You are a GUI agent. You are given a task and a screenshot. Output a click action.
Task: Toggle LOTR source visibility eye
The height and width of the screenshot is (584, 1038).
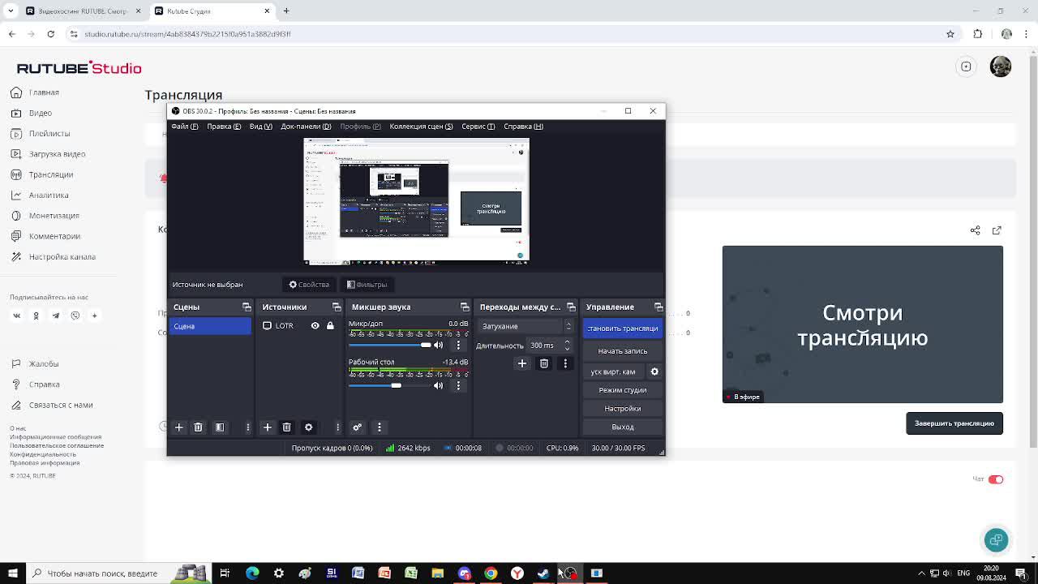pyautogui.click(x=315, y=326)
